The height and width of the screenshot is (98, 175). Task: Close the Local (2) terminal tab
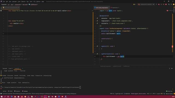pos(20,68)
